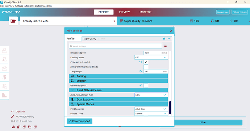This screenshot has height=131, width=250.
Task: Click the Slice button
Action: coord(203,122)
